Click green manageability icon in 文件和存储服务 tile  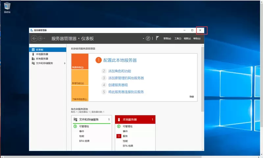(75, 126)
